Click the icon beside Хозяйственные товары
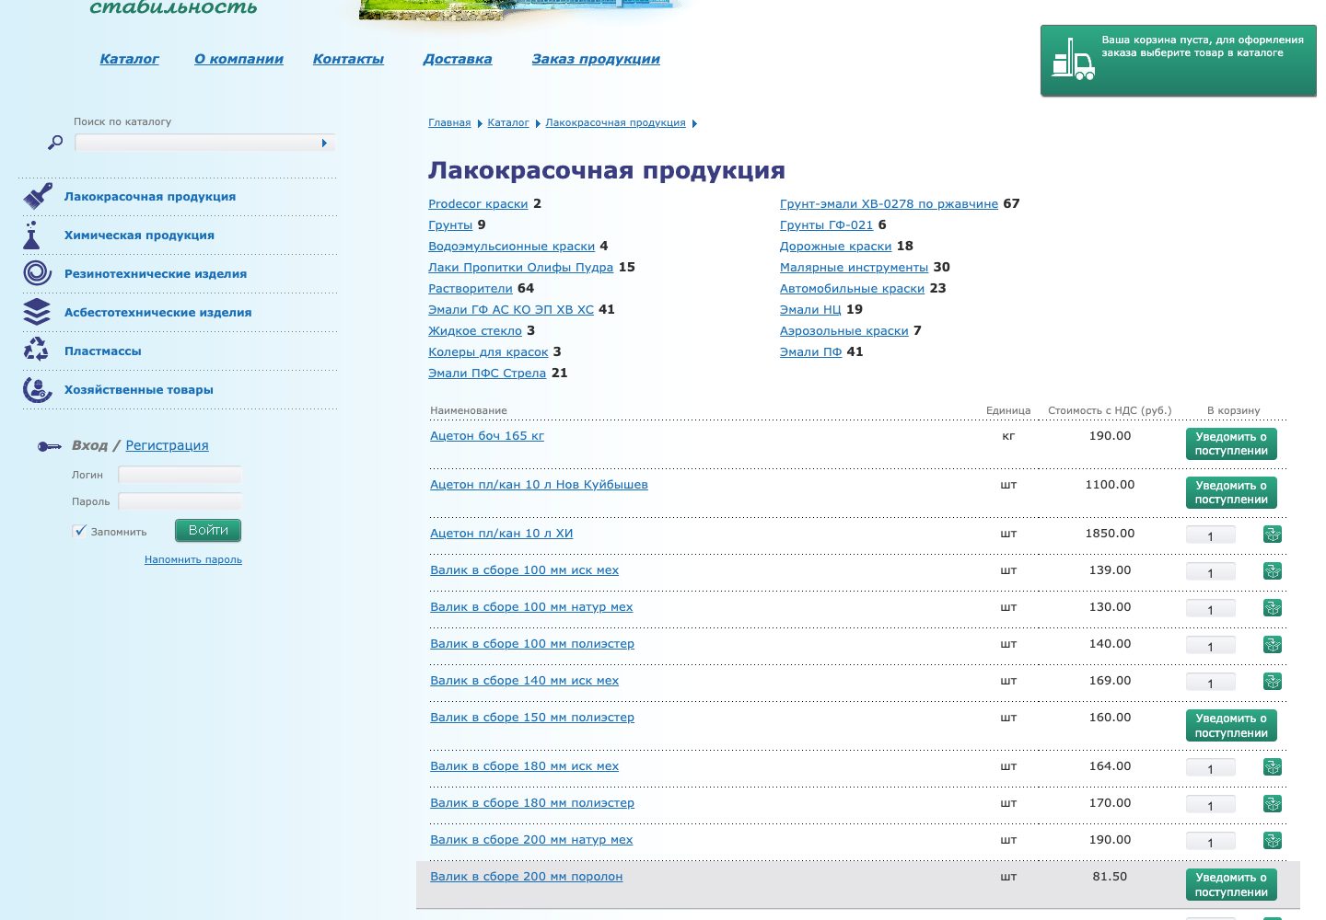Image resolution: width=1326 pixels, height=920 pixels. click(x=37, y=389)
